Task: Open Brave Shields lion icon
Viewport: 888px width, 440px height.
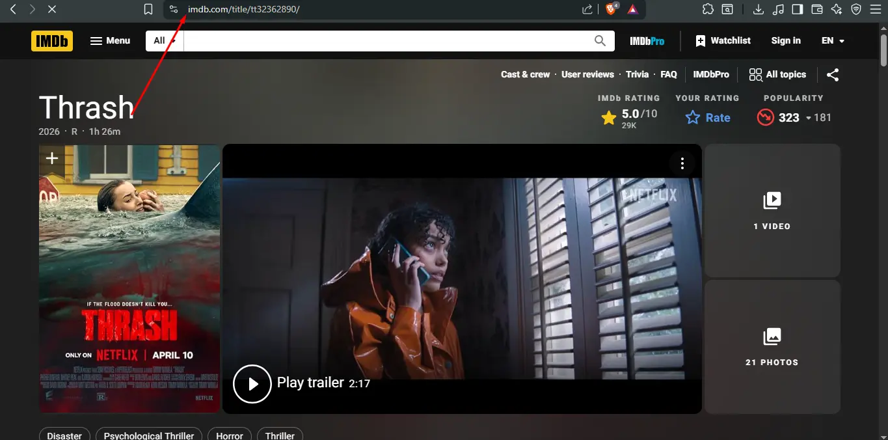Action: click(612, 9)
